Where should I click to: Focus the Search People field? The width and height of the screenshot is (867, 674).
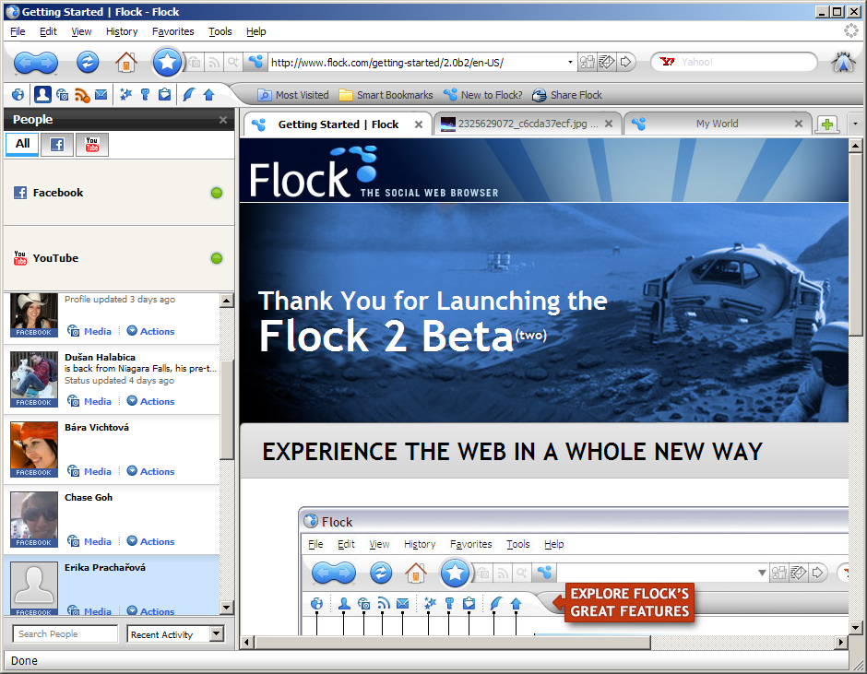(x=65, y=634)
